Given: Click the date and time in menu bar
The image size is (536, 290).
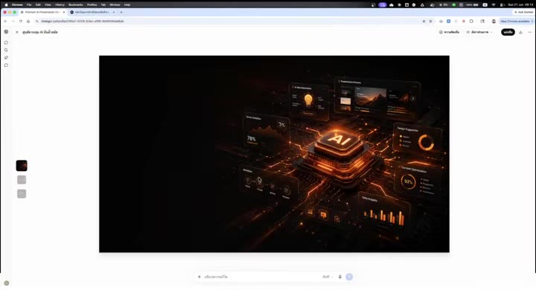Looking at the screenshot, I should (520, 4).
